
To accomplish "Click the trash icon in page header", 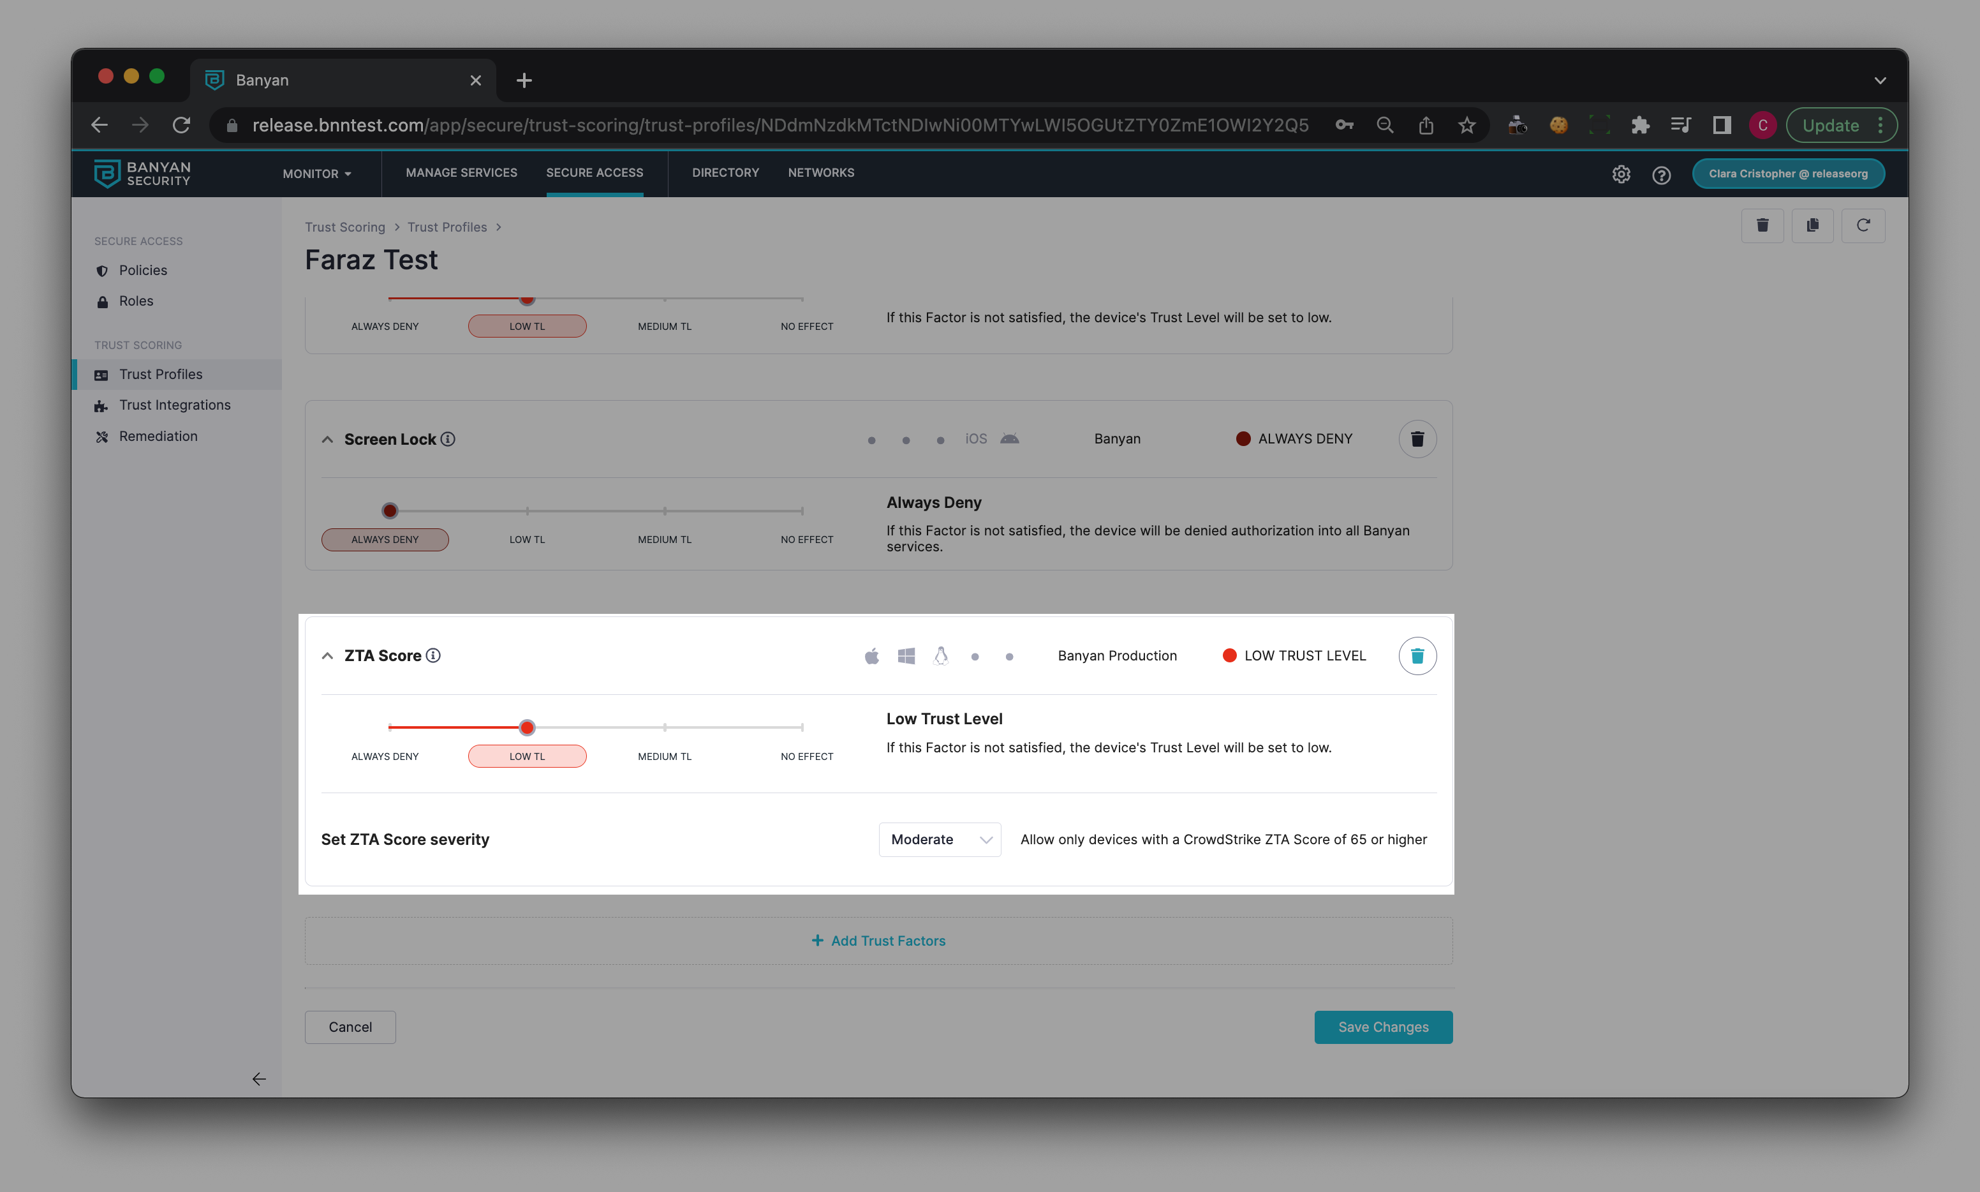I will pos(1762,226).
